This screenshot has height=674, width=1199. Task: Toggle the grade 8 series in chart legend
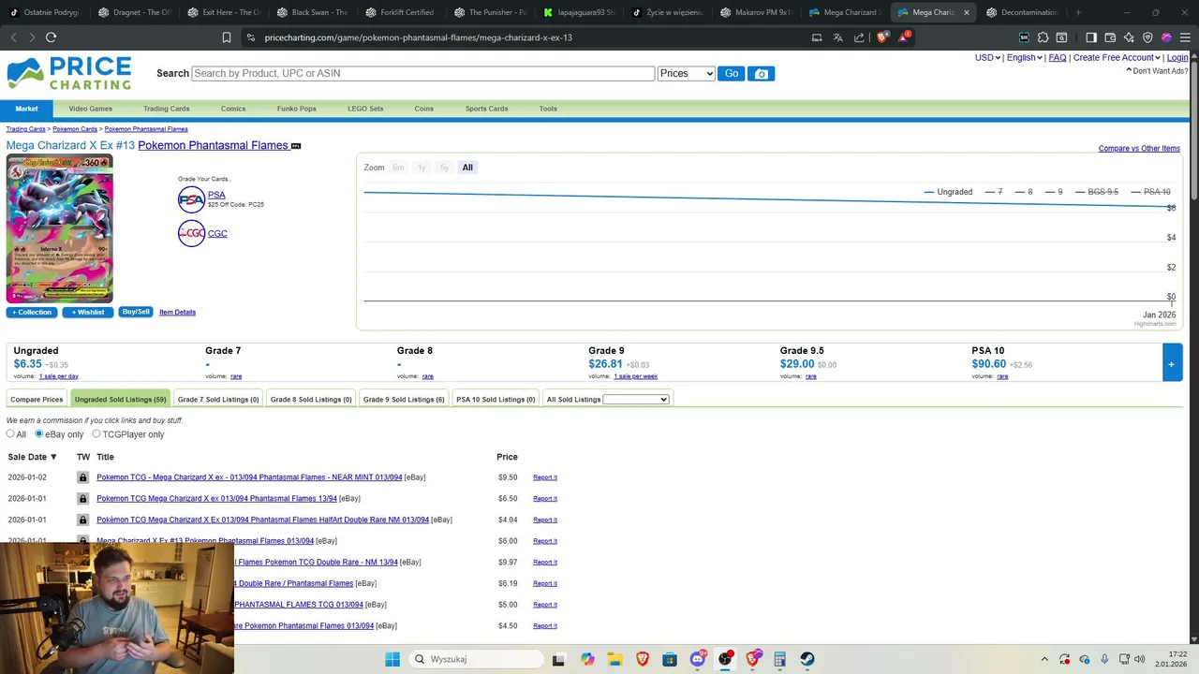1024,192
